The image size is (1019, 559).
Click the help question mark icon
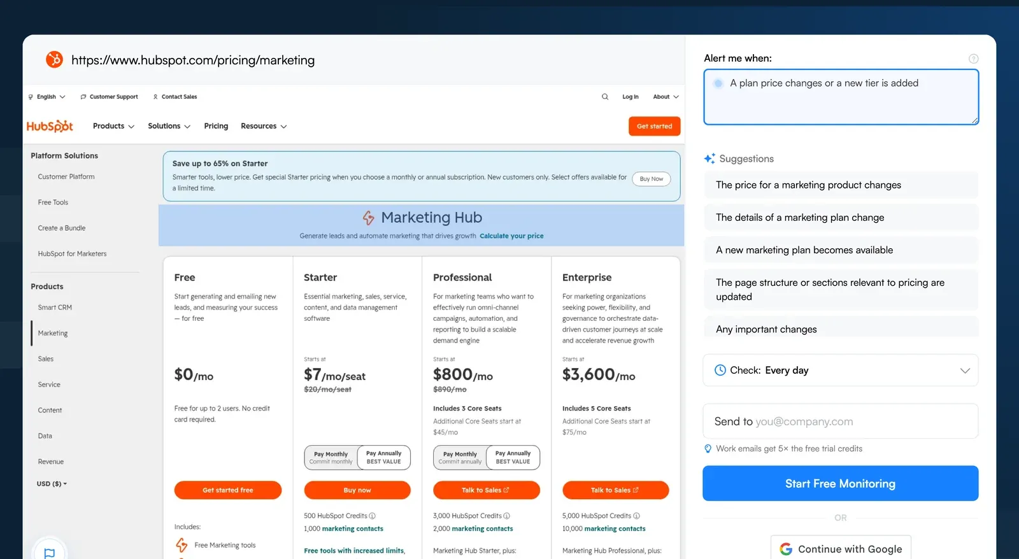(973, 59)
